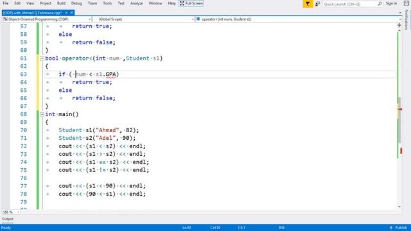Open the (Global Scope) dropdown
The image size is (411, 231).
pos(144,19)
